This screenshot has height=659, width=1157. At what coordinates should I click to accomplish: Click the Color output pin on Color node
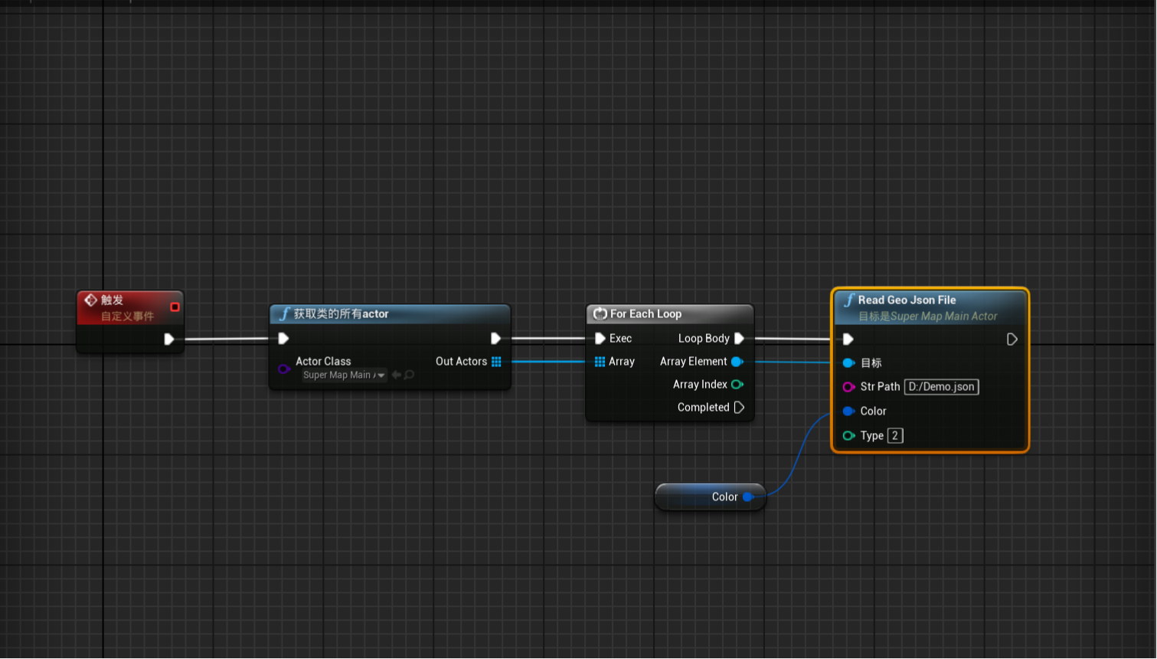tap(747, 497)
